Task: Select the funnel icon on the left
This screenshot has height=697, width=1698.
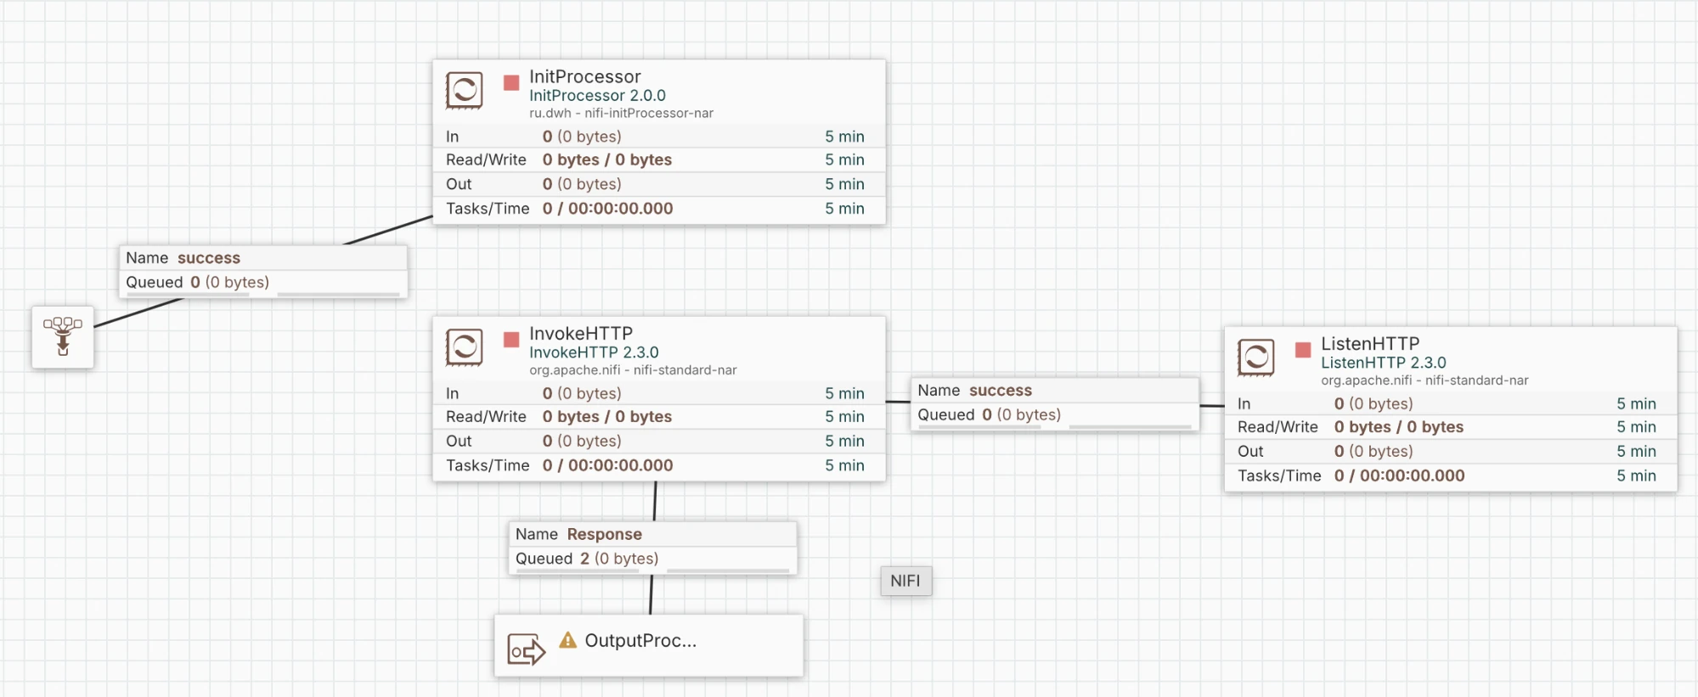Action: click(x=63, y=337)
